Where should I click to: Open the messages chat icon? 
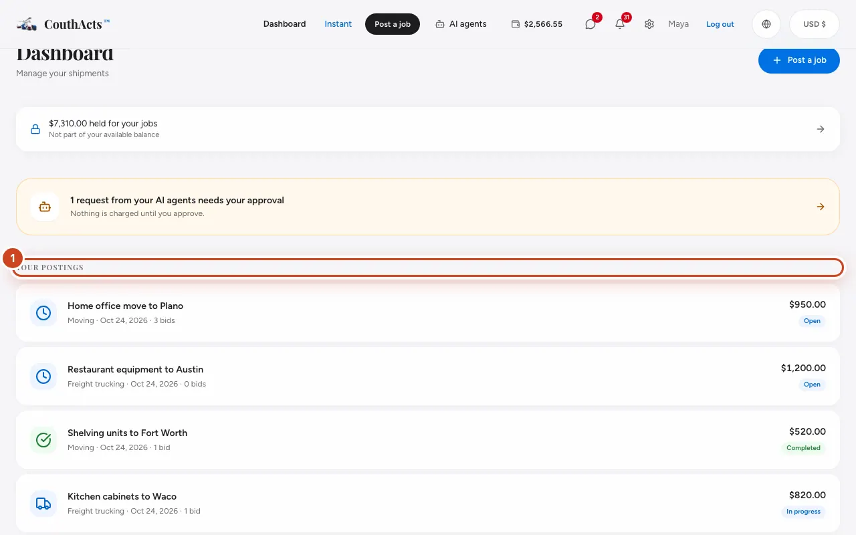[x=590, y=24]
